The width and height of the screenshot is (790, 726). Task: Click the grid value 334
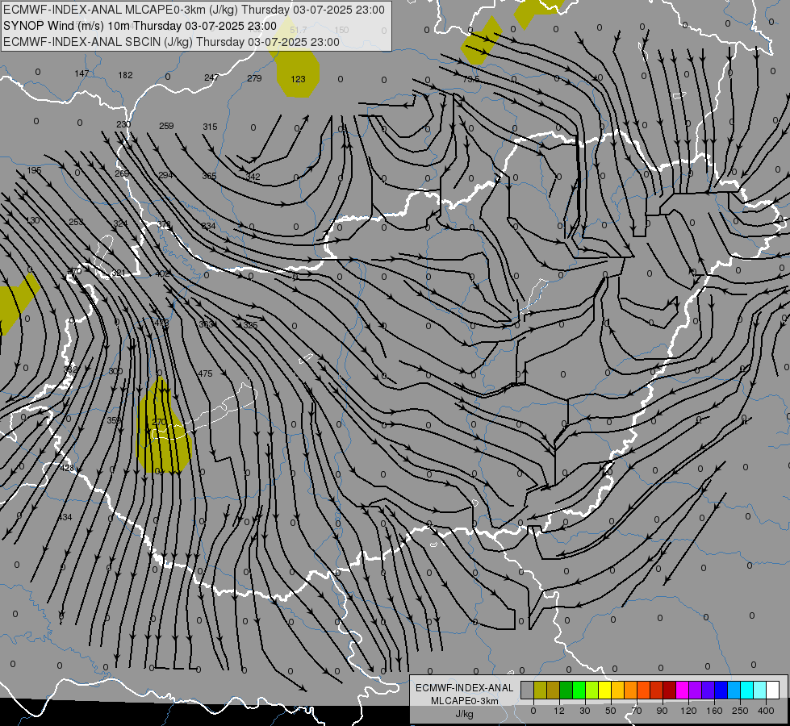pos(208,226)
